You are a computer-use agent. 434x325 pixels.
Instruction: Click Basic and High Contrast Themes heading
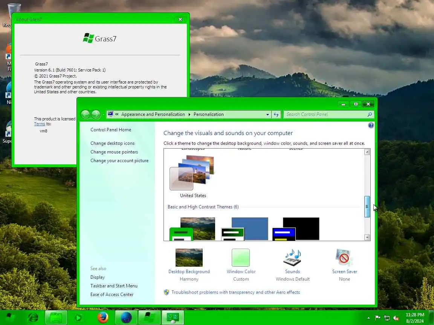203,207
